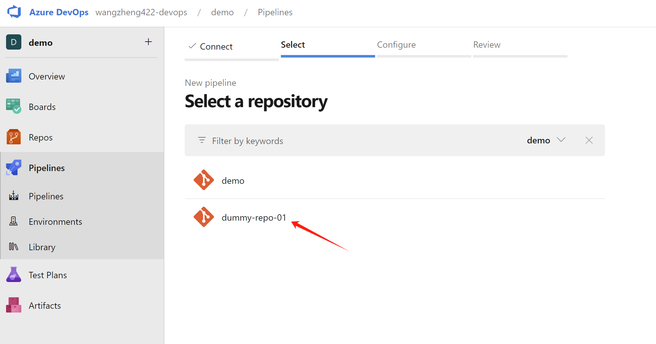Click the Configure step tab
The image size is (656, 344).
pos(396,45)
